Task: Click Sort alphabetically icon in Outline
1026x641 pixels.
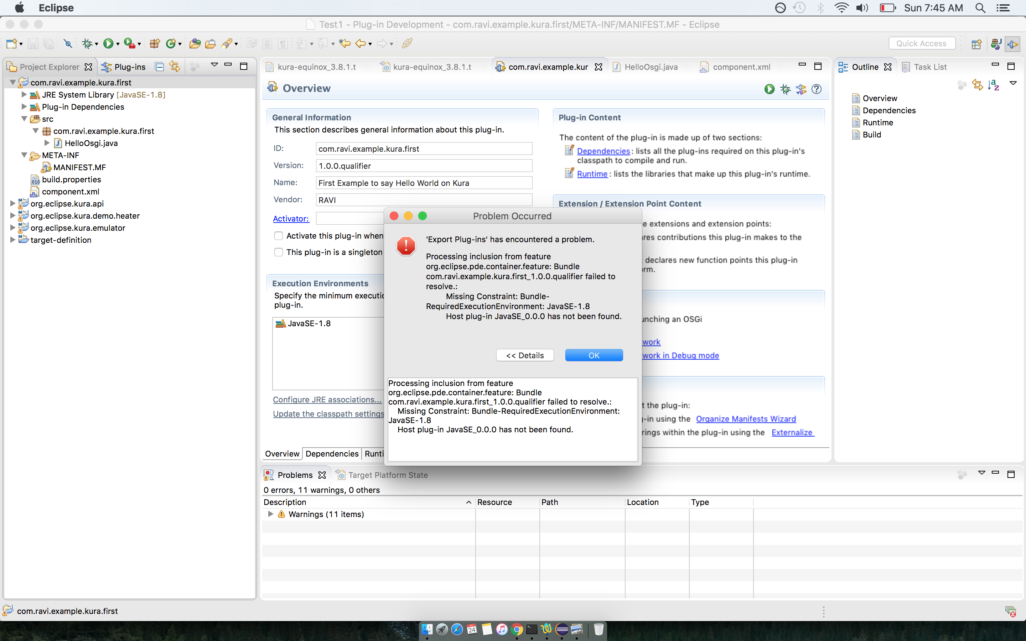Action: click(x=993, y=85)
